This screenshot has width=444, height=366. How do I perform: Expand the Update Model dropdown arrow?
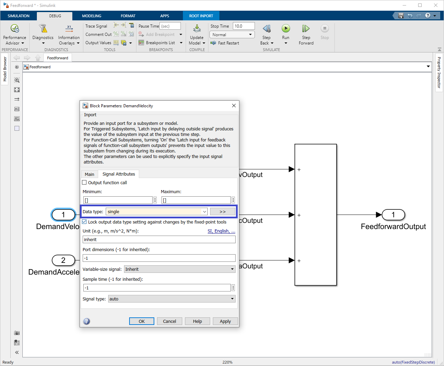[x=204, y=43]
